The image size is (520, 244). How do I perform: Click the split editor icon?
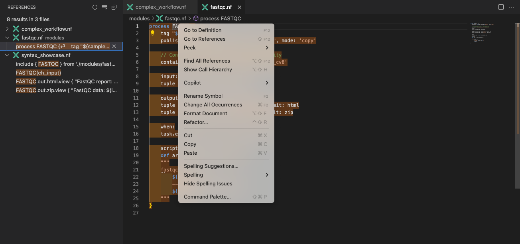coord(501,7)
